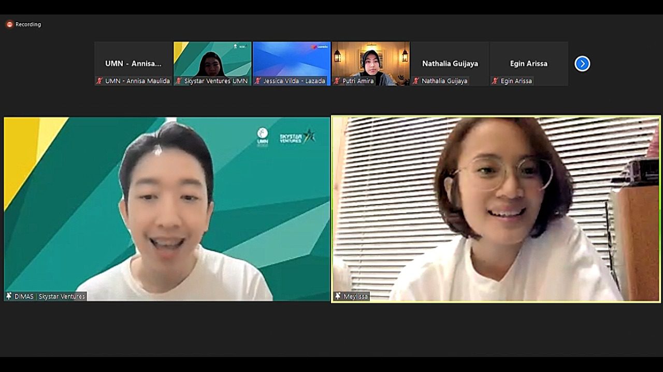Click pin icon on Meylissa video label
Image resolution: width=663 pixels, height=372 pixels.
[x=338, y=296]
